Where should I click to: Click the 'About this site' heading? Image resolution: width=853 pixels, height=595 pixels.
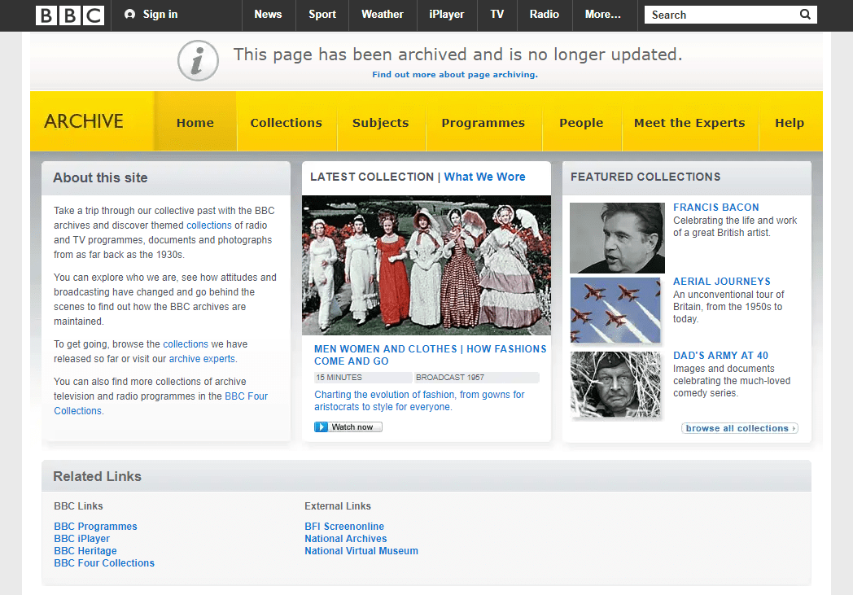tap(100, 177)
